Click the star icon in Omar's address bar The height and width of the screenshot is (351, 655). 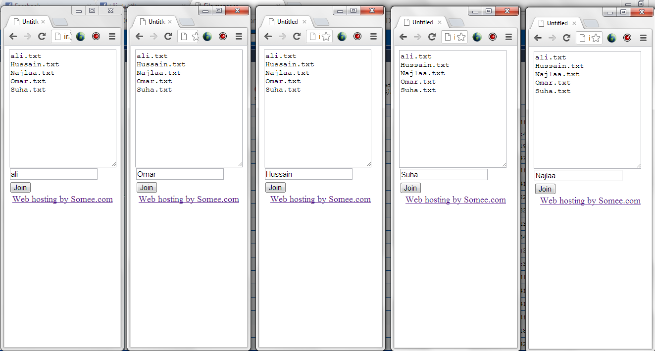pyautogui.click(x=195, y=37)
